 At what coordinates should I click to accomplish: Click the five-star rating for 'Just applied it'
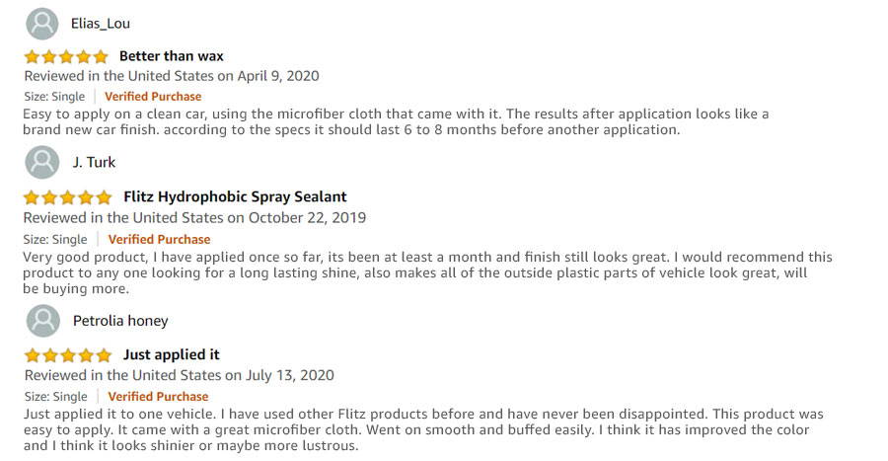coord(68,355)
